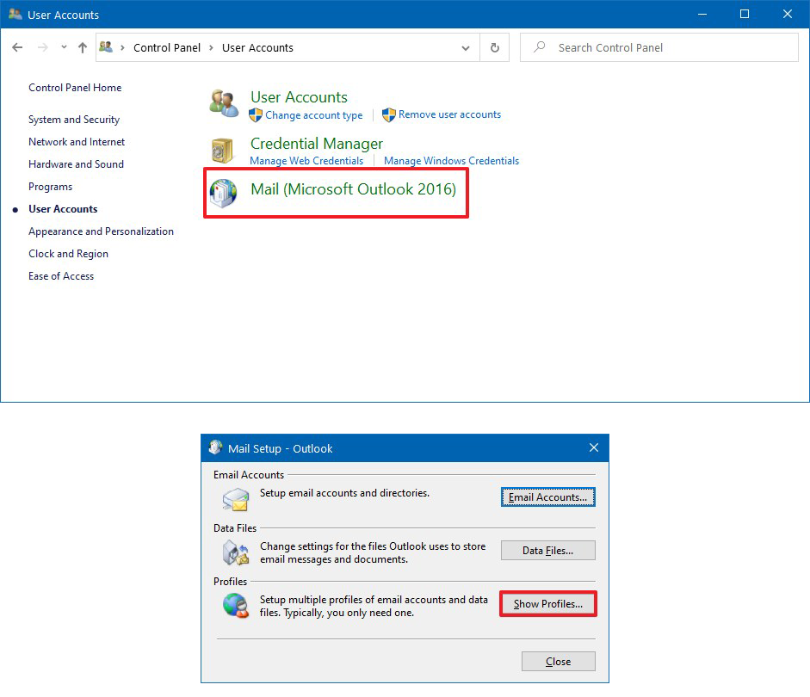Open the User Accounts people icon
The image size is (810, 697).
coord(224,102)
